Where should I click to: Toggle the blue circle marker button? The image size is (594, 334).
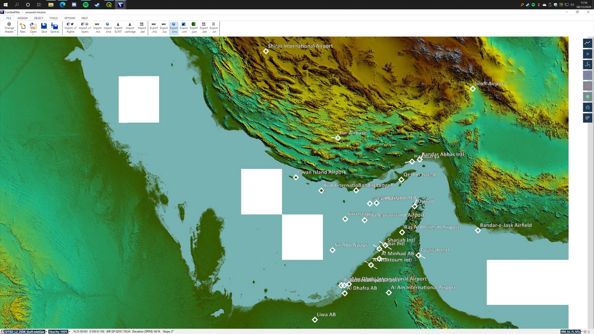click(588, 75)
